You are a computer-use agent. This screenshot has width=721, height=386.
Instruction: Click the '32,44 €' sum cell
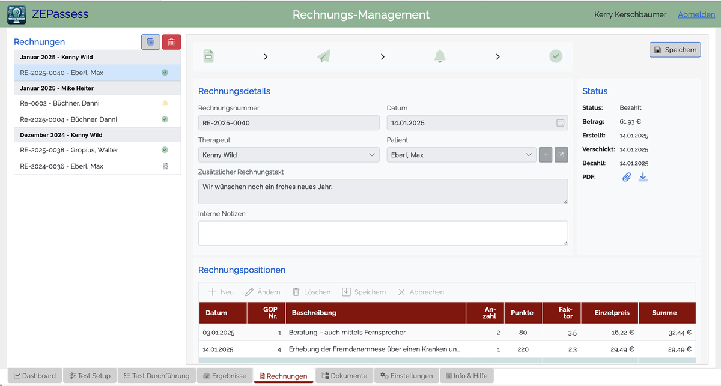(667, 332)
